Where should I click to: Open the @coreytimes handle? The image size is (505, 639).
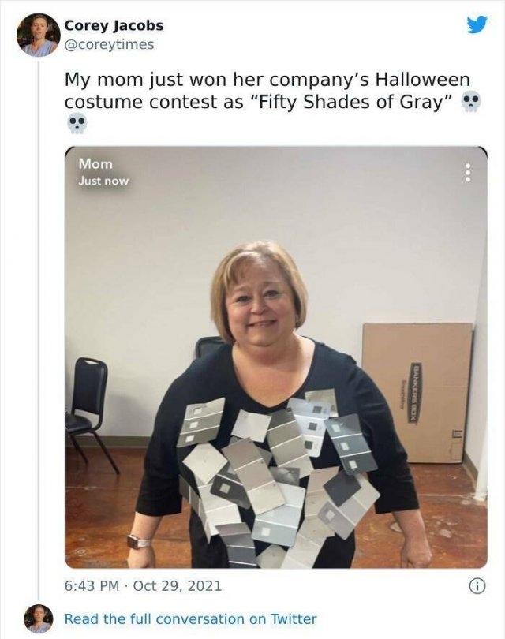[109, 44]
